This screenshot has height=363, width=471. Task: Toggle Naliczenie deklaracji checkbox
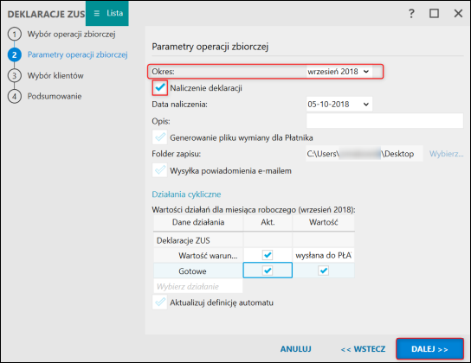pyautogui.click(x=160, y=88)
